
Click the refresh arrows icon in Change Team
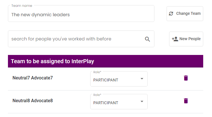(171, 14)
